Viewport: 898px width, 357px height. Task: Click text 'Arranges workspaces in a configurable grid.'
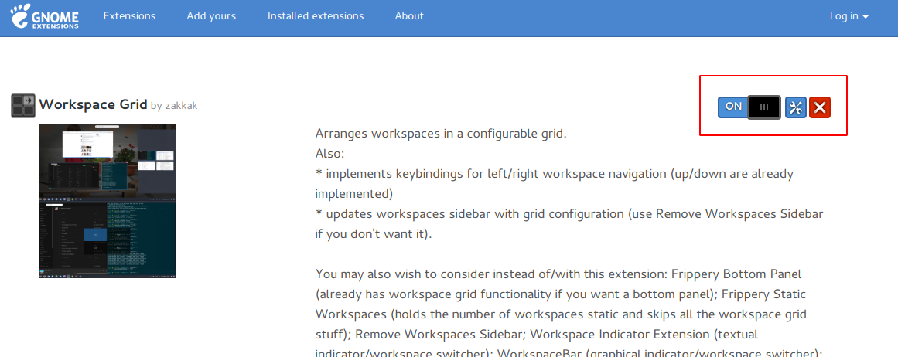tap(441, 134)
